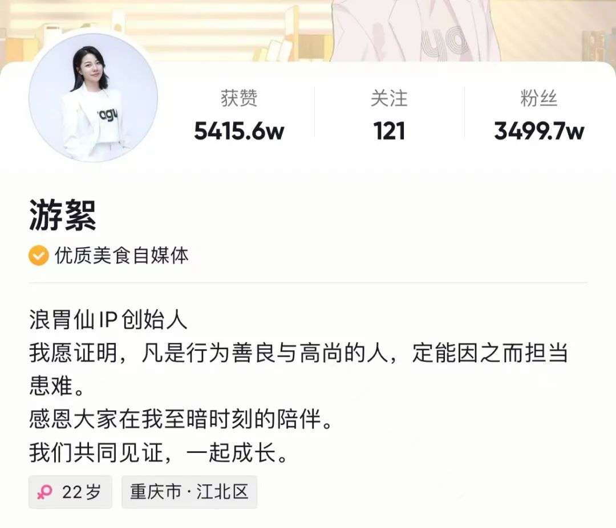Tap the pink female gender icon
Viewport: 616px width, 528px height.
coord(44,492)
